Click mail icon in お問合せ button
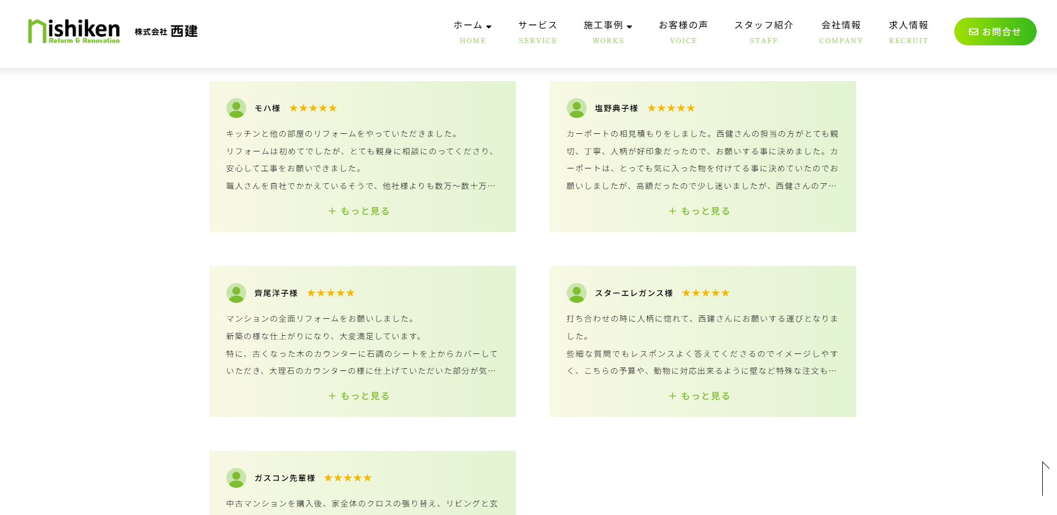The width and height of the screenshot is (1057, 515). tap(973, 32)
